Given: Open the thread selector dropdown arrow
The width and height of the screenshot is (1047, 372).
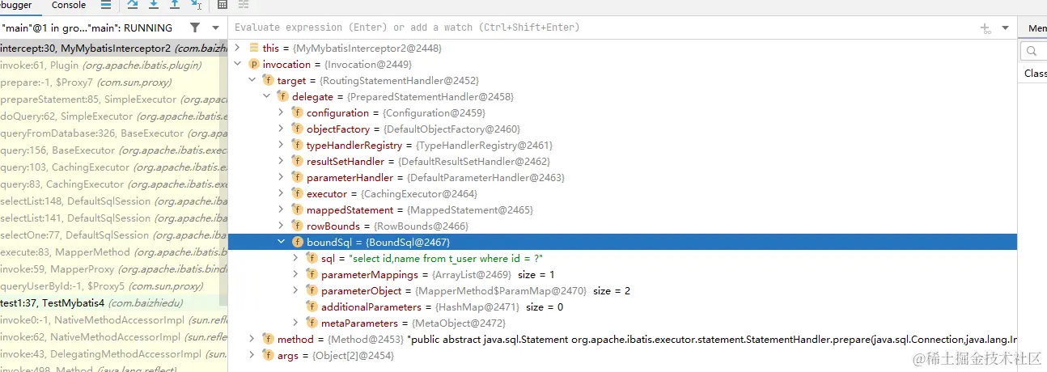Looking at the screenshot, I should tap(214, 28).
